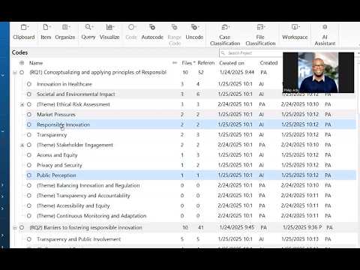Click the circle icon for Access and Equity
This screenshot has height=270, width=360.
[x=29, y=155]
